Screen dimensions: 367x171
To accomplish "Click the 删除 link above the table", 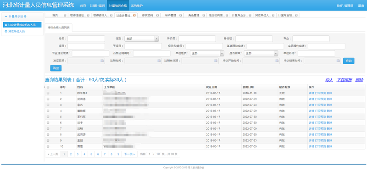I will tap(359, 80).
